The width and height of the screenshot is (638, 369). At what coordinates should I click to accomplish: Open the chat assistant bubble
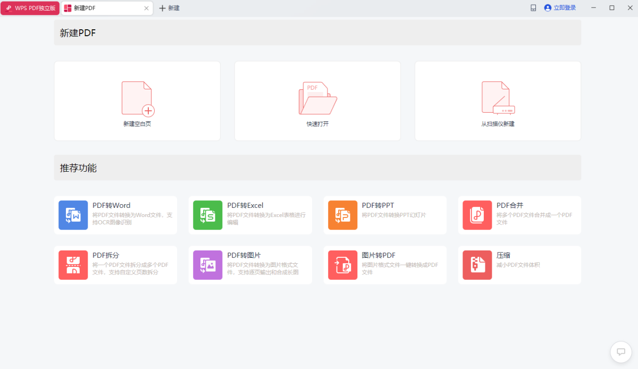(620, 352)
